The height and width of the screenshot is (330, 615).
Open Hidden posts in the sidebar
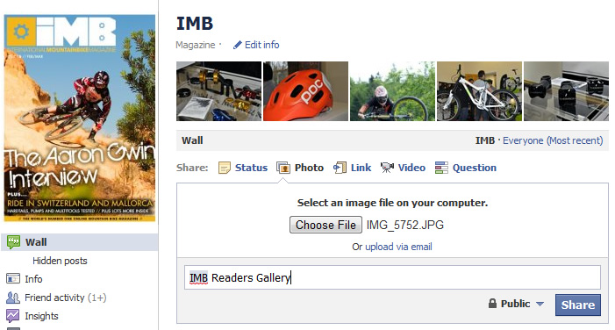click(x=60, y=261)
